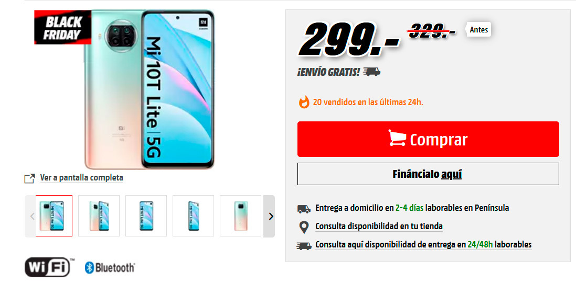Select the fourth angled phone thumbnail
This screenshot has width=576, height=294.
193,216
